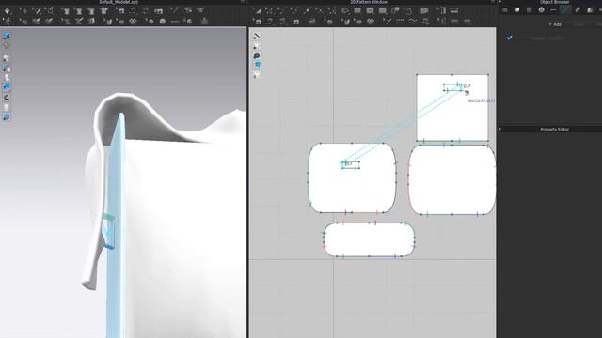602x338 pixels.
Task: Click the Property Editor panel header
Action: [x=554, y=130]
